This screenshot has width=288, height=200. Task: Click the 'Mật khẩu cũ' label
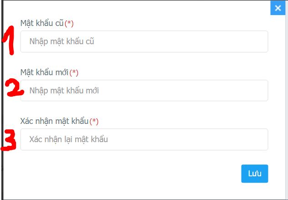(41, 23)
